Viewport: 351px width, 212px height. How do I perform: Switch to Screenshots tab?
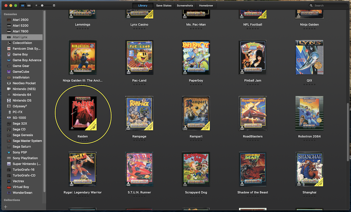point(185,6)
